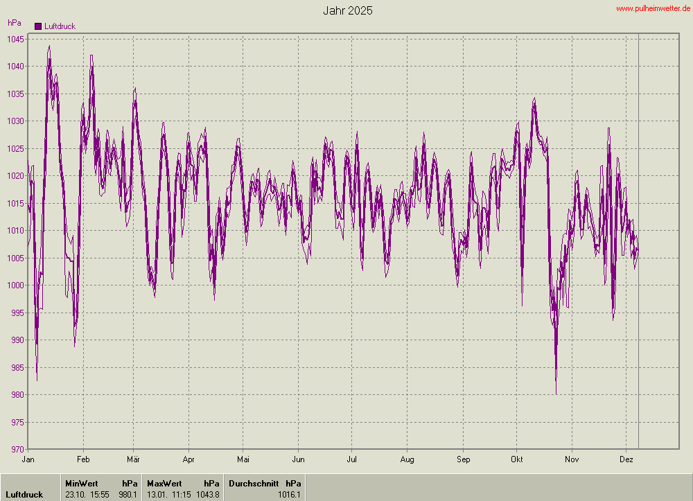Select the Luftdruck legend label
The width and height of the screenshot is (693, 501).
point(60,26)
